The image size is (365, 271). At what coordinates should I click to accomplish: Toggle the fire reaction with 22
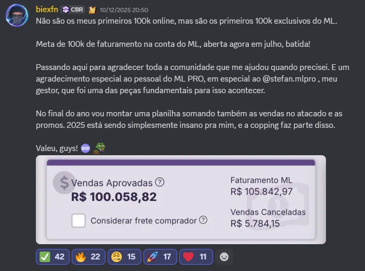pos(89,257)
